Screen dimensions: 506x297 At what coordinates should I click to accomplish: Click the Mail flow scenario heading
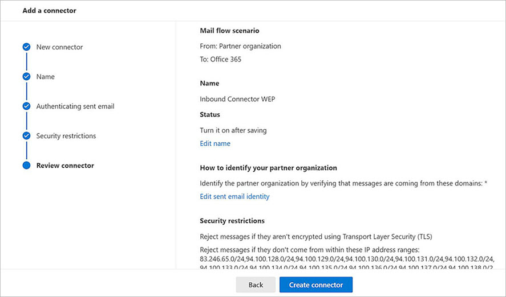click(229, 31)
